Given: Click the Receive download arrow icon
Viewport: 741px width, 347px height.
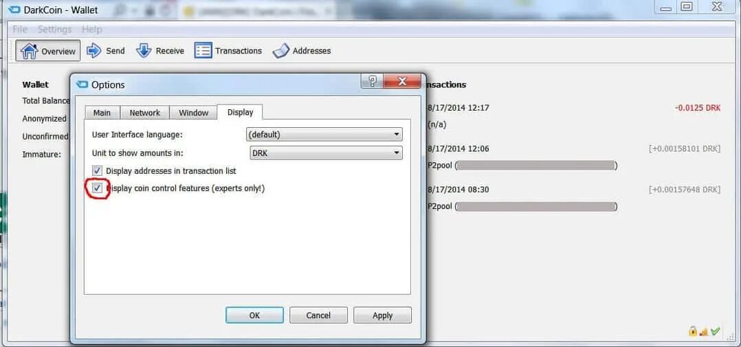Looking at the screenshot, I should [144, 51].
